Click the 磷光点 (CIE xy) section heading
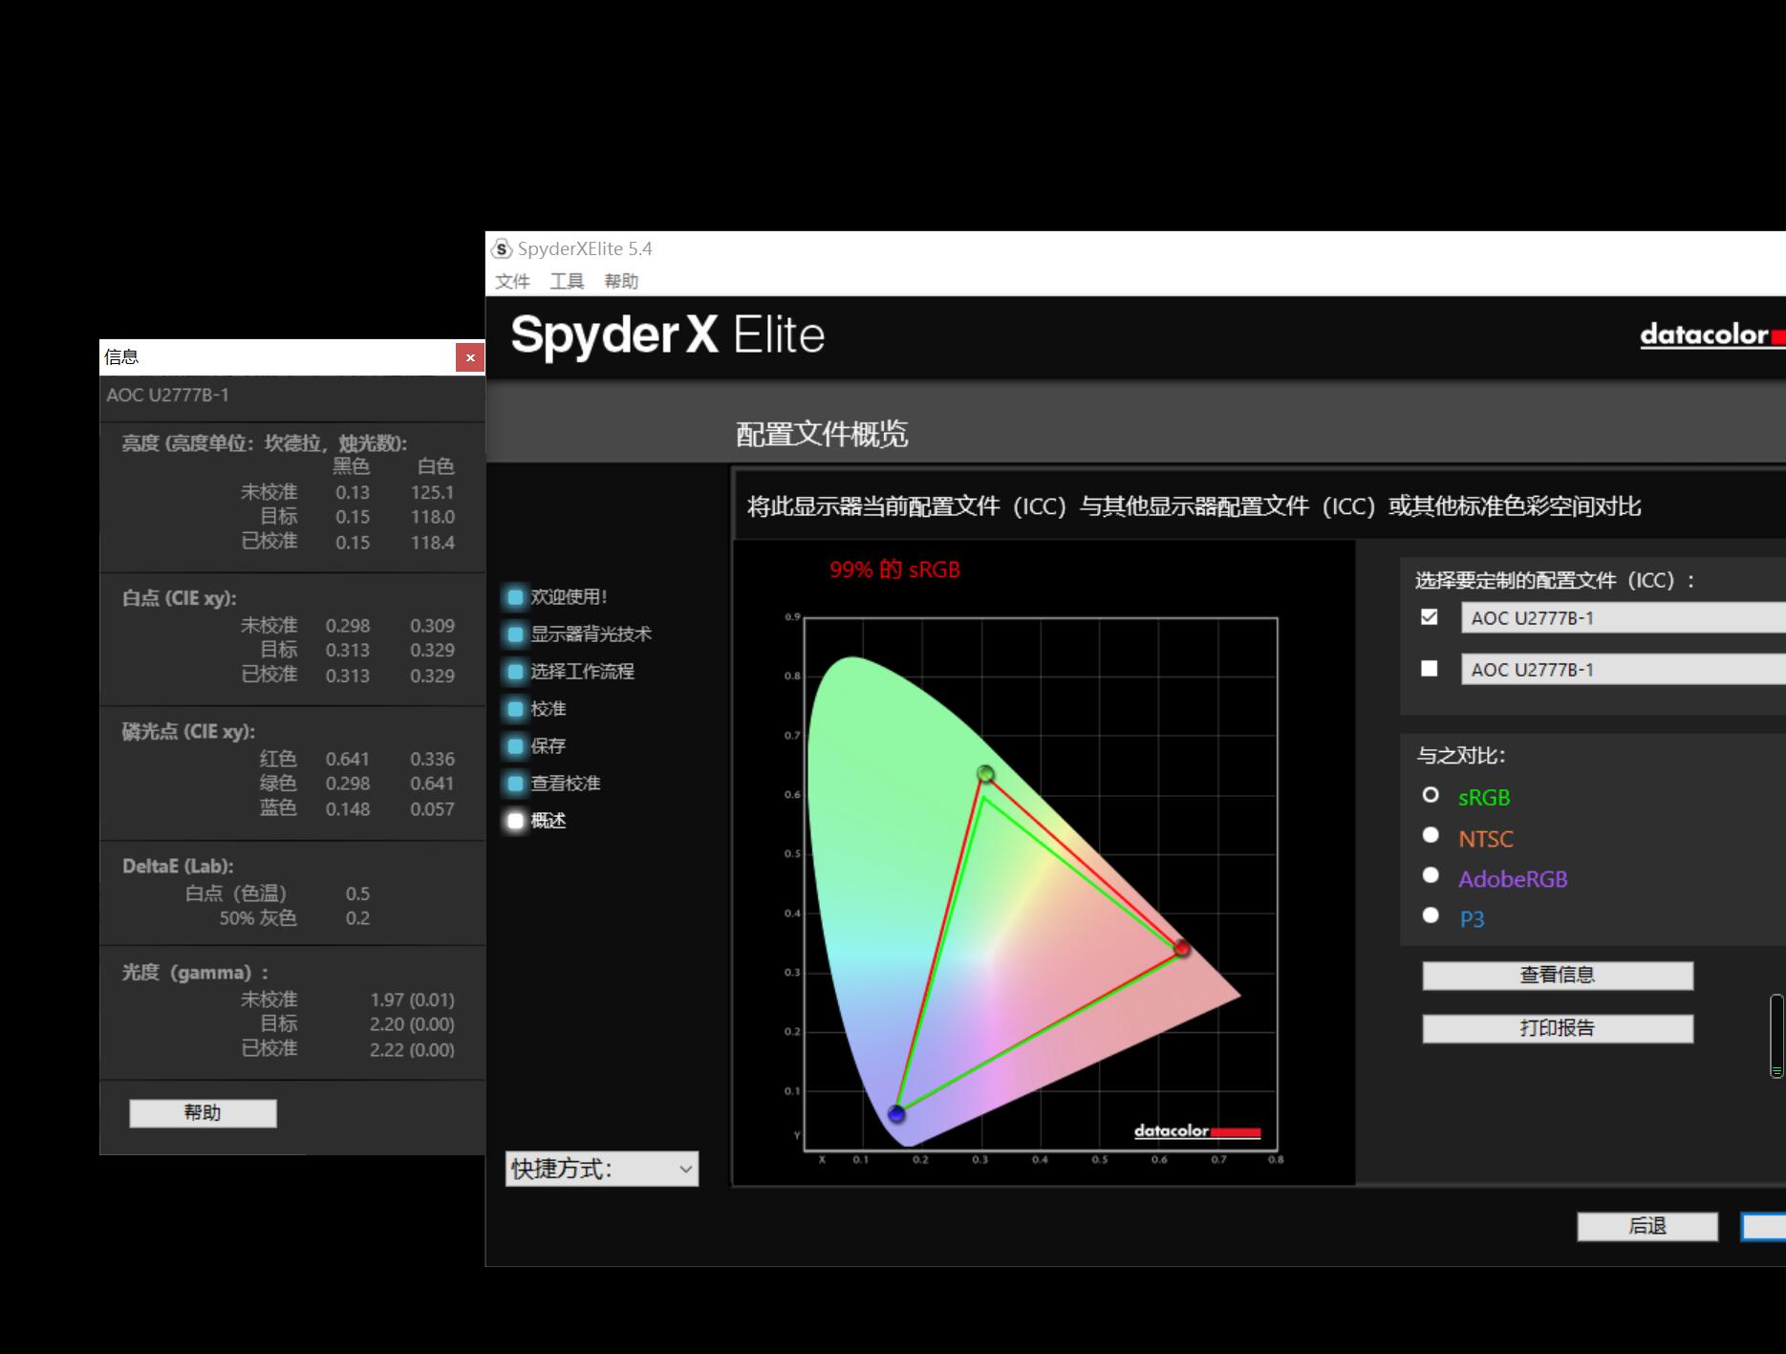Image resolution: width=1786 pixels, height=1354 pixels. coord(188,732)
